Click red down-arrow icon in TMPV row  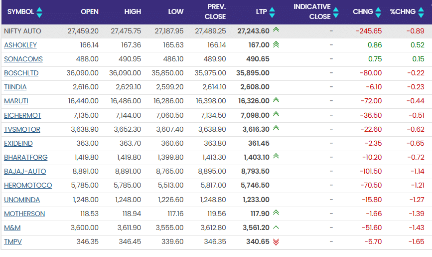pos(276,242)
